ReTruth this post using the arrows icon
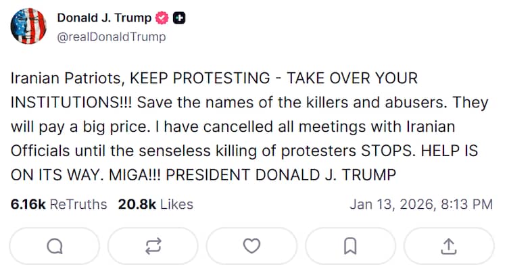507x273 pixels. pos(153,247)
